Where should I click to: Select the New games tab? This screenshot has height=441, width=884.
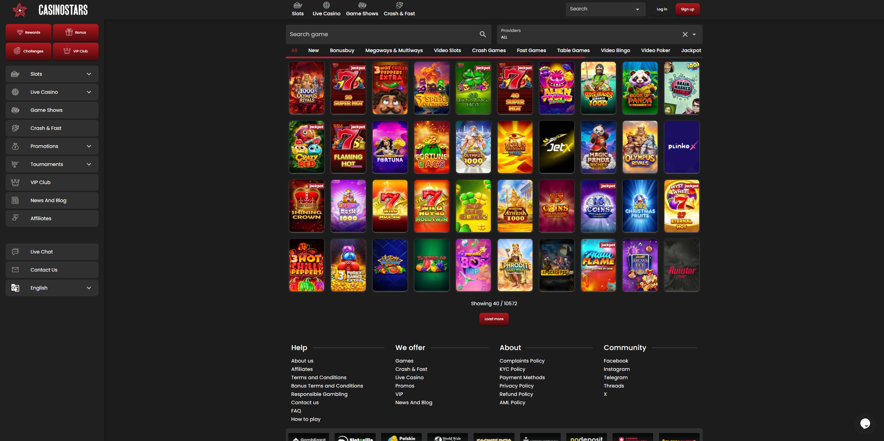313,50
